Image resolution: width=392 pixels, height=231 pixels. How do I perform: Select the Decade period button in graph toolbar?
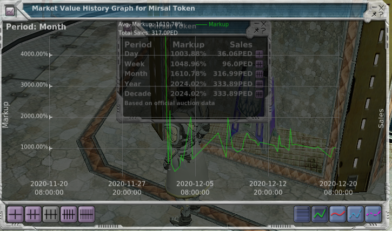point(87,214)
